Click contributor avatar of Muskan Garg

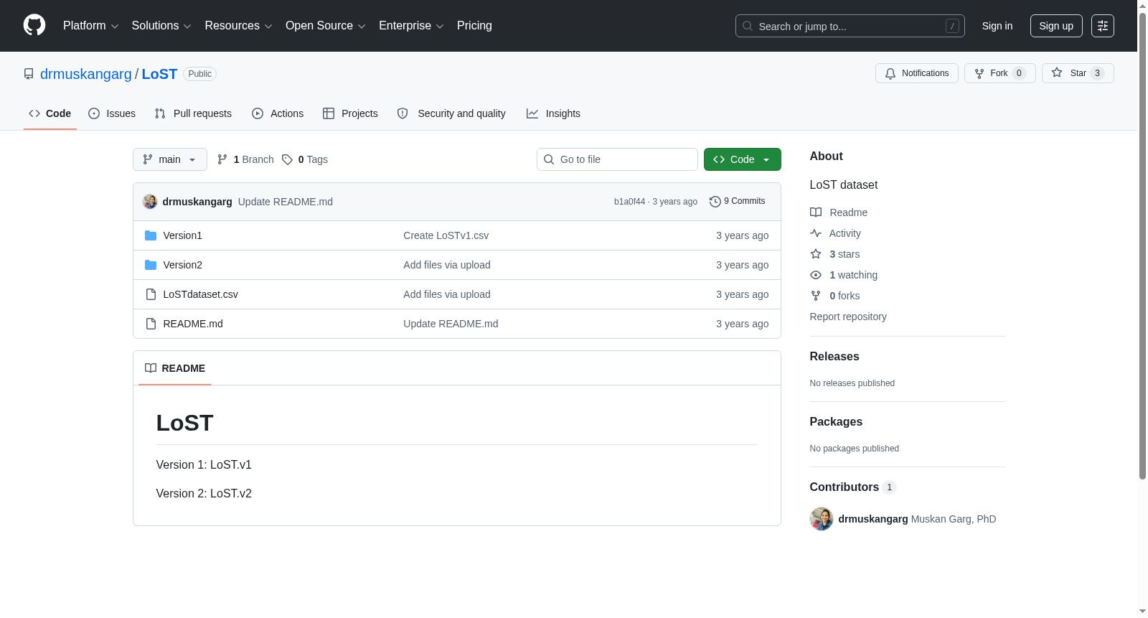tap(822, 519)
